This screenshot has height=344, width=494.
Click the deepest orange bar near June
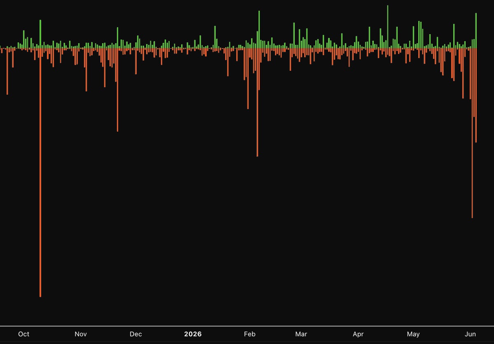472,133
